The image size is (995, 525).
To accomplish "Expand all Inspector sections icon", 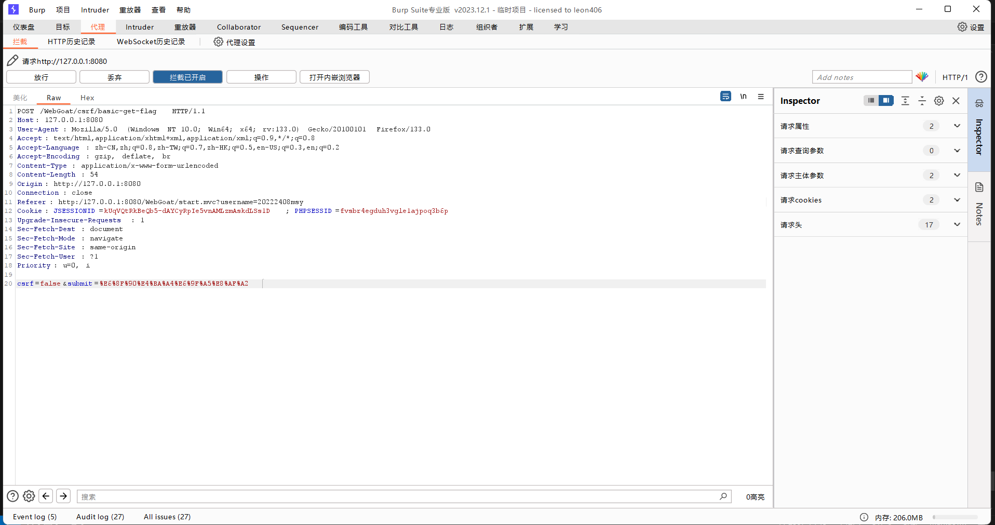I will (x=905, y=101).
